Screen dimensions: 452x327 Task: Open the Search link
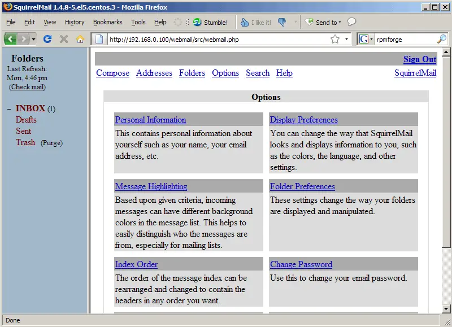tap(258, 73)
